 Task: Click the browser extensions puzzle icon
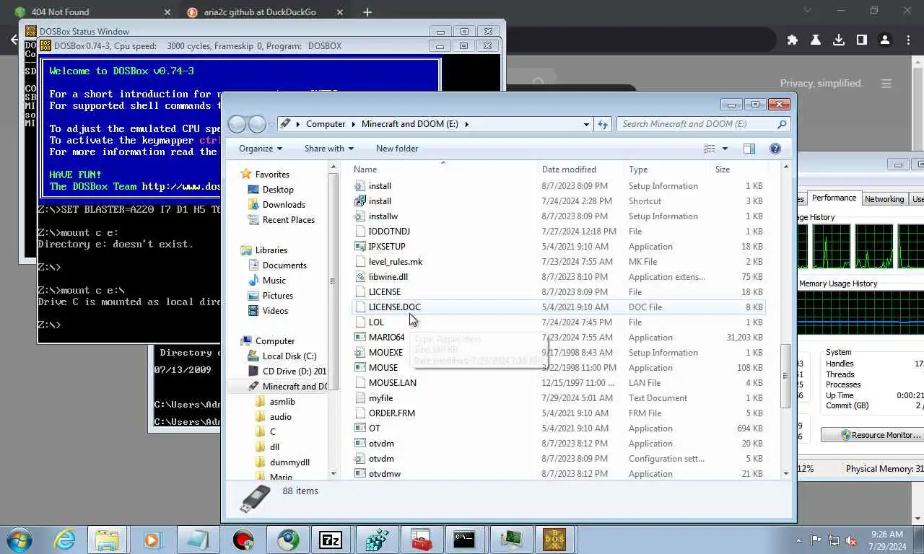coord(793,40)
